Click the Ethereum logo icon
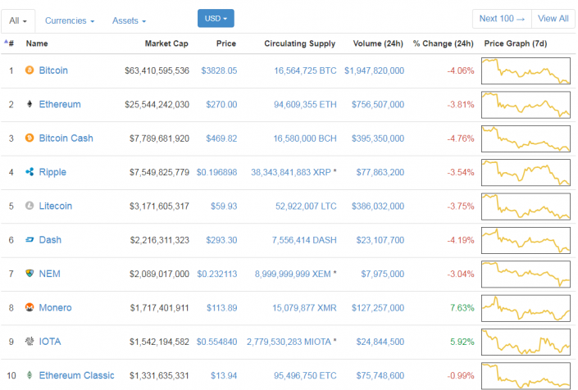This screenshot has width=578, height=390. (x=30, y=104)
